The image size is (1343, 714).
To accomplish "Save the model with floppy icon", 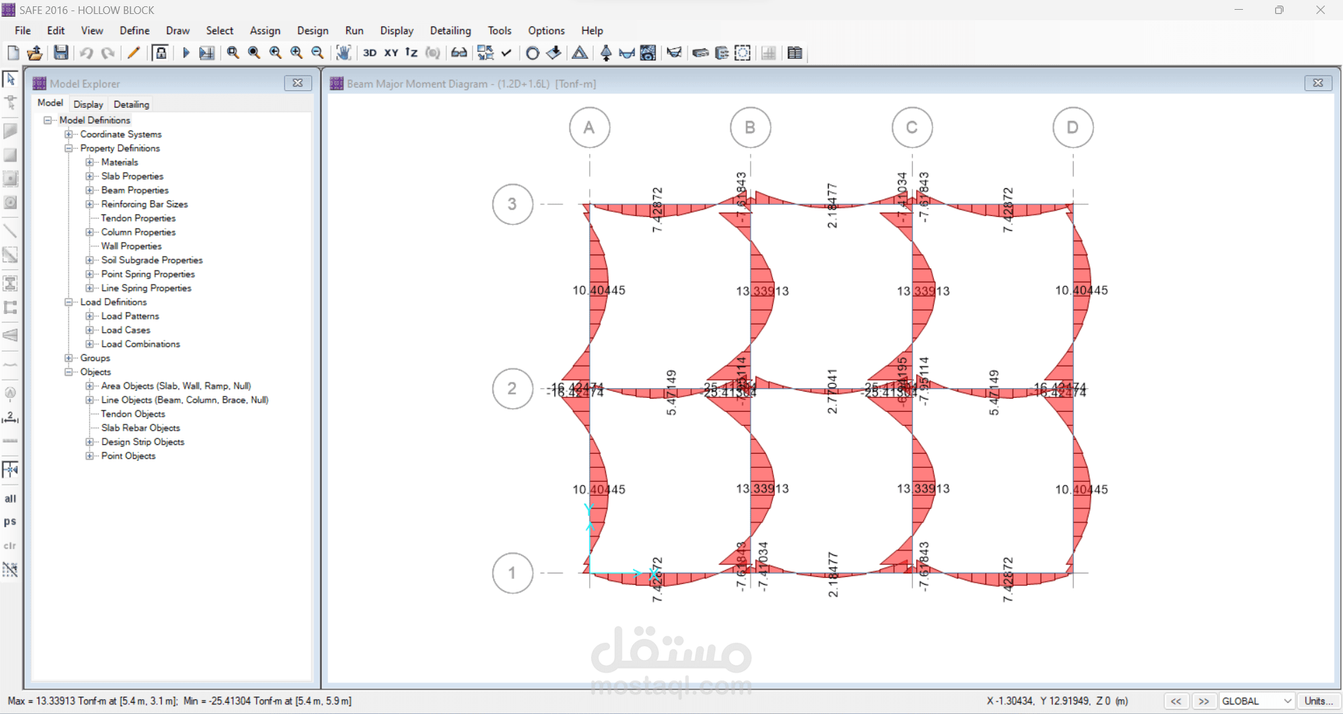I will (x=61, y=53).
